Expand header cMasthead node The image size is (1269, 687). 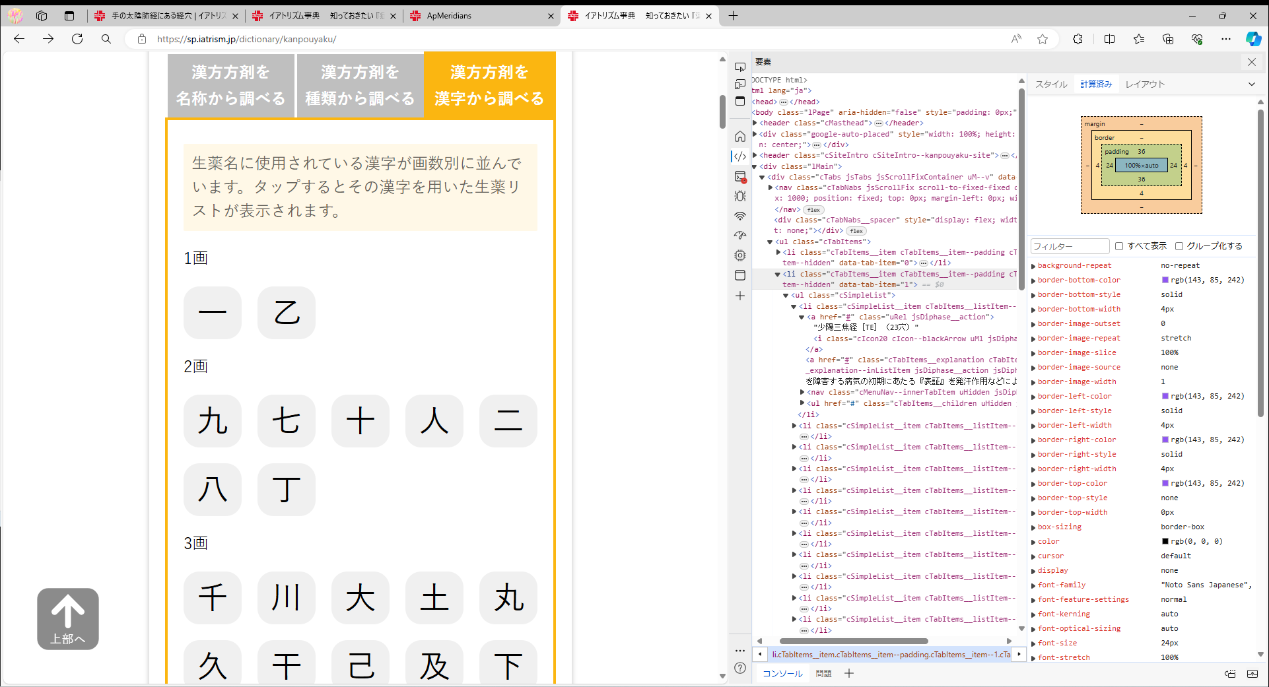pyautogui.click(x=755, y=123)
